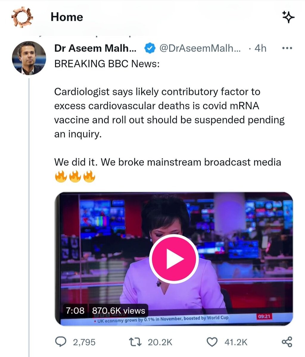Screen dimensions: 305x357
Task: Like the tweet with the heart icon
Action: click(x=212, y=342)
